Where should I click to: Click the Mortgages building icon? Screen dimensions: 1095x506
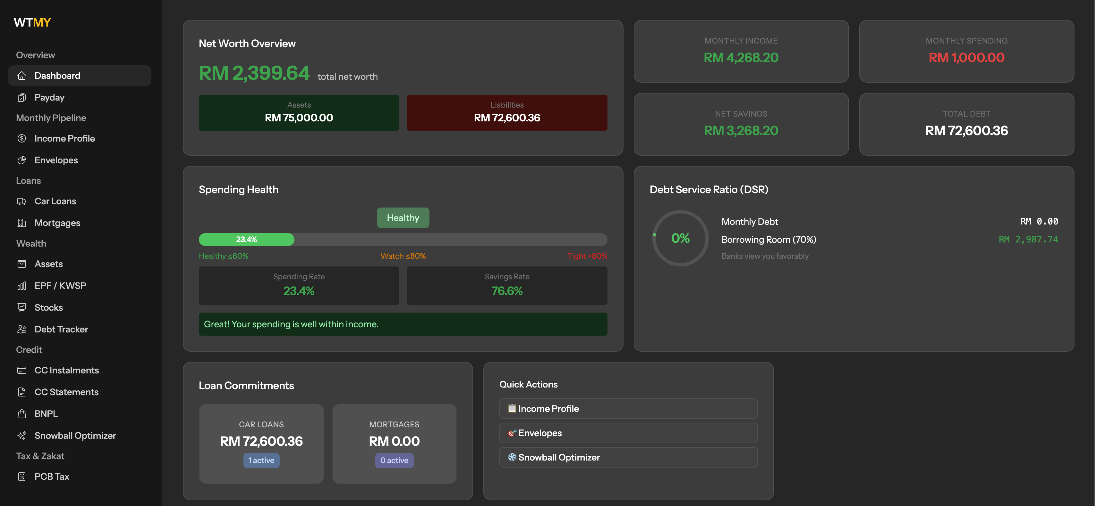click(x=22, y=223)
